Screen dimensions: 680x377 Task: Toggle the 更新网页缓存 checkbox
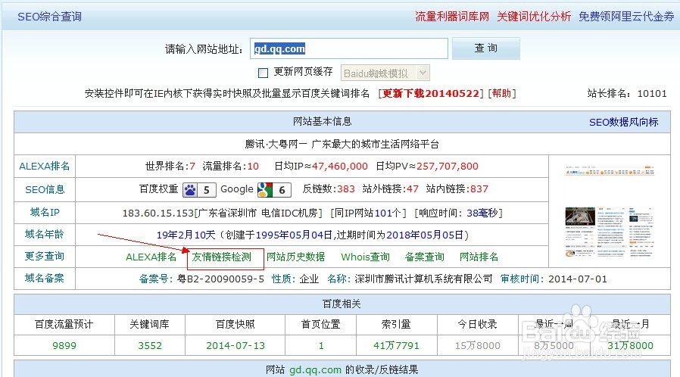coord(263,73)
